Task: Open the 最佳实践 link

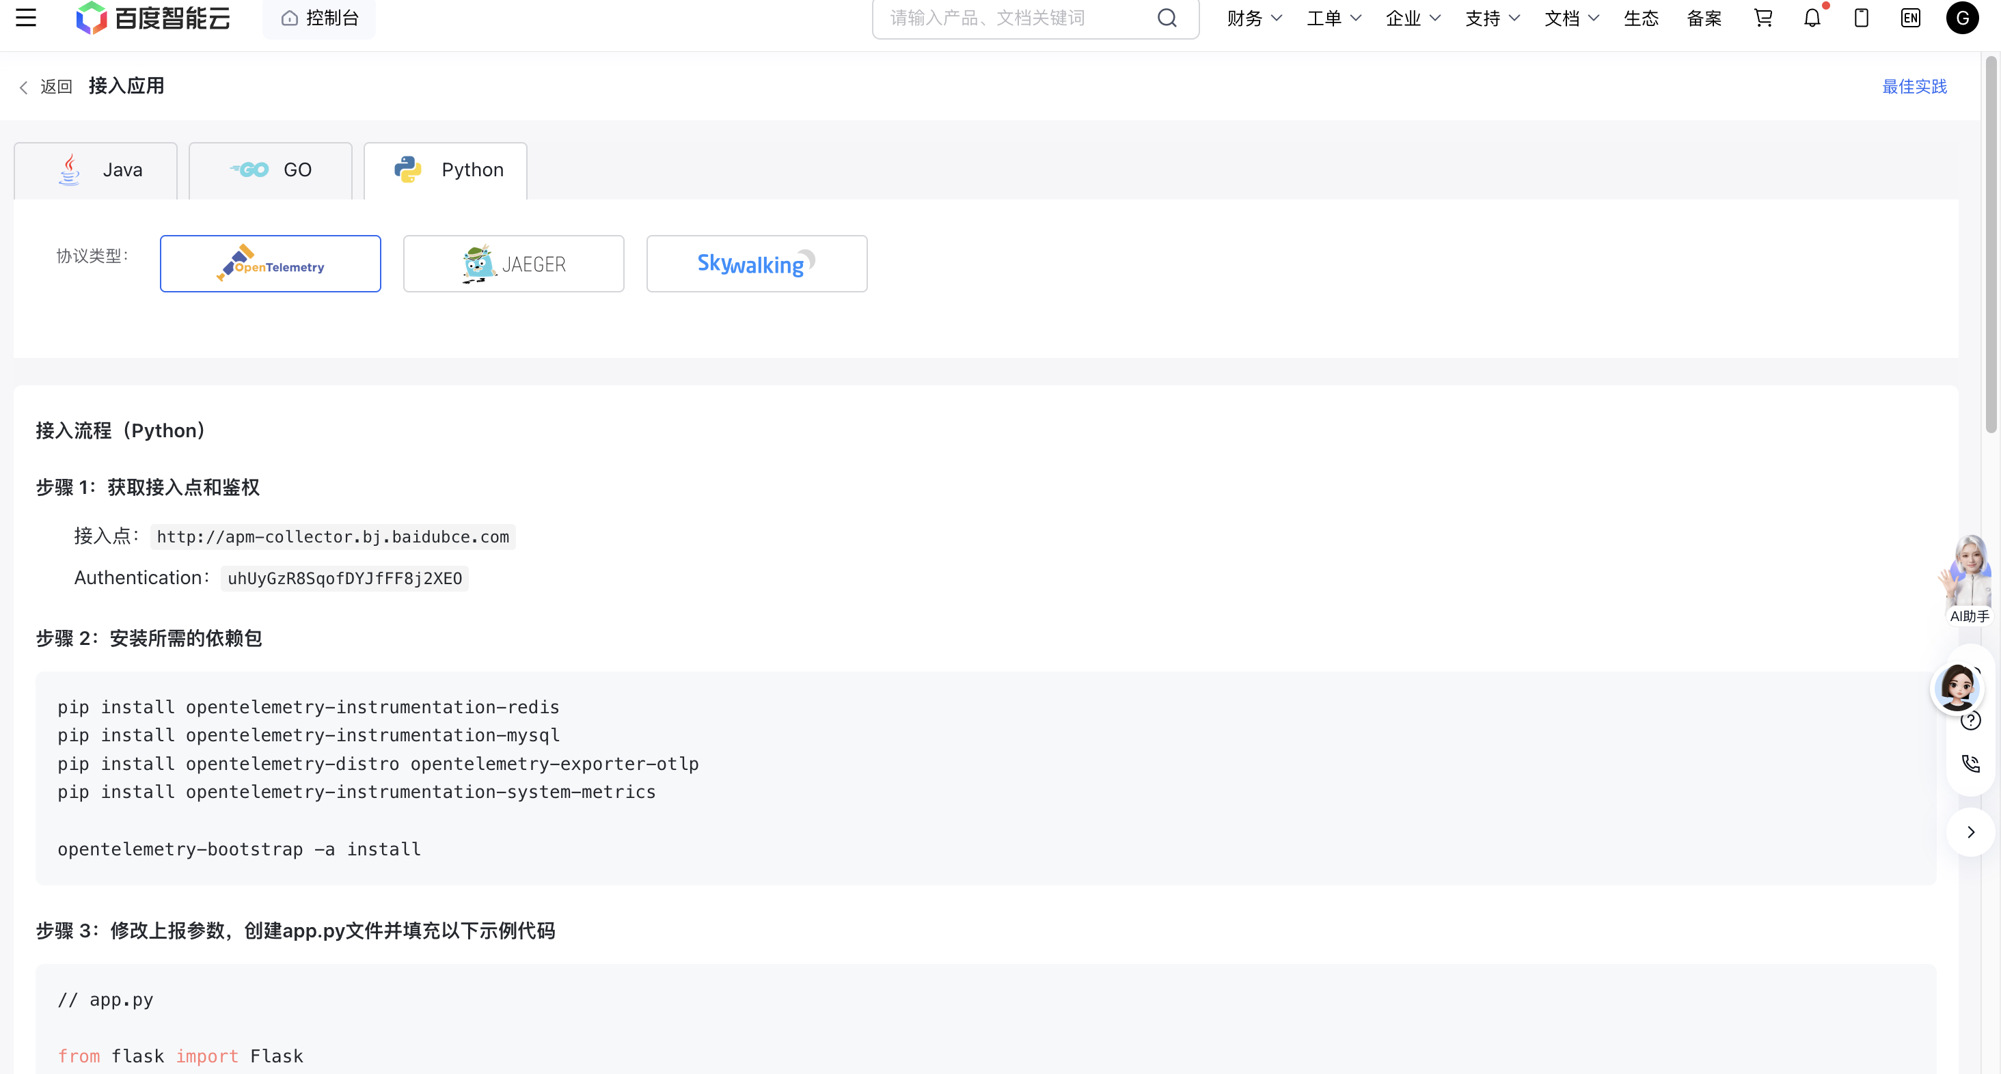Action: point(1914,86)
